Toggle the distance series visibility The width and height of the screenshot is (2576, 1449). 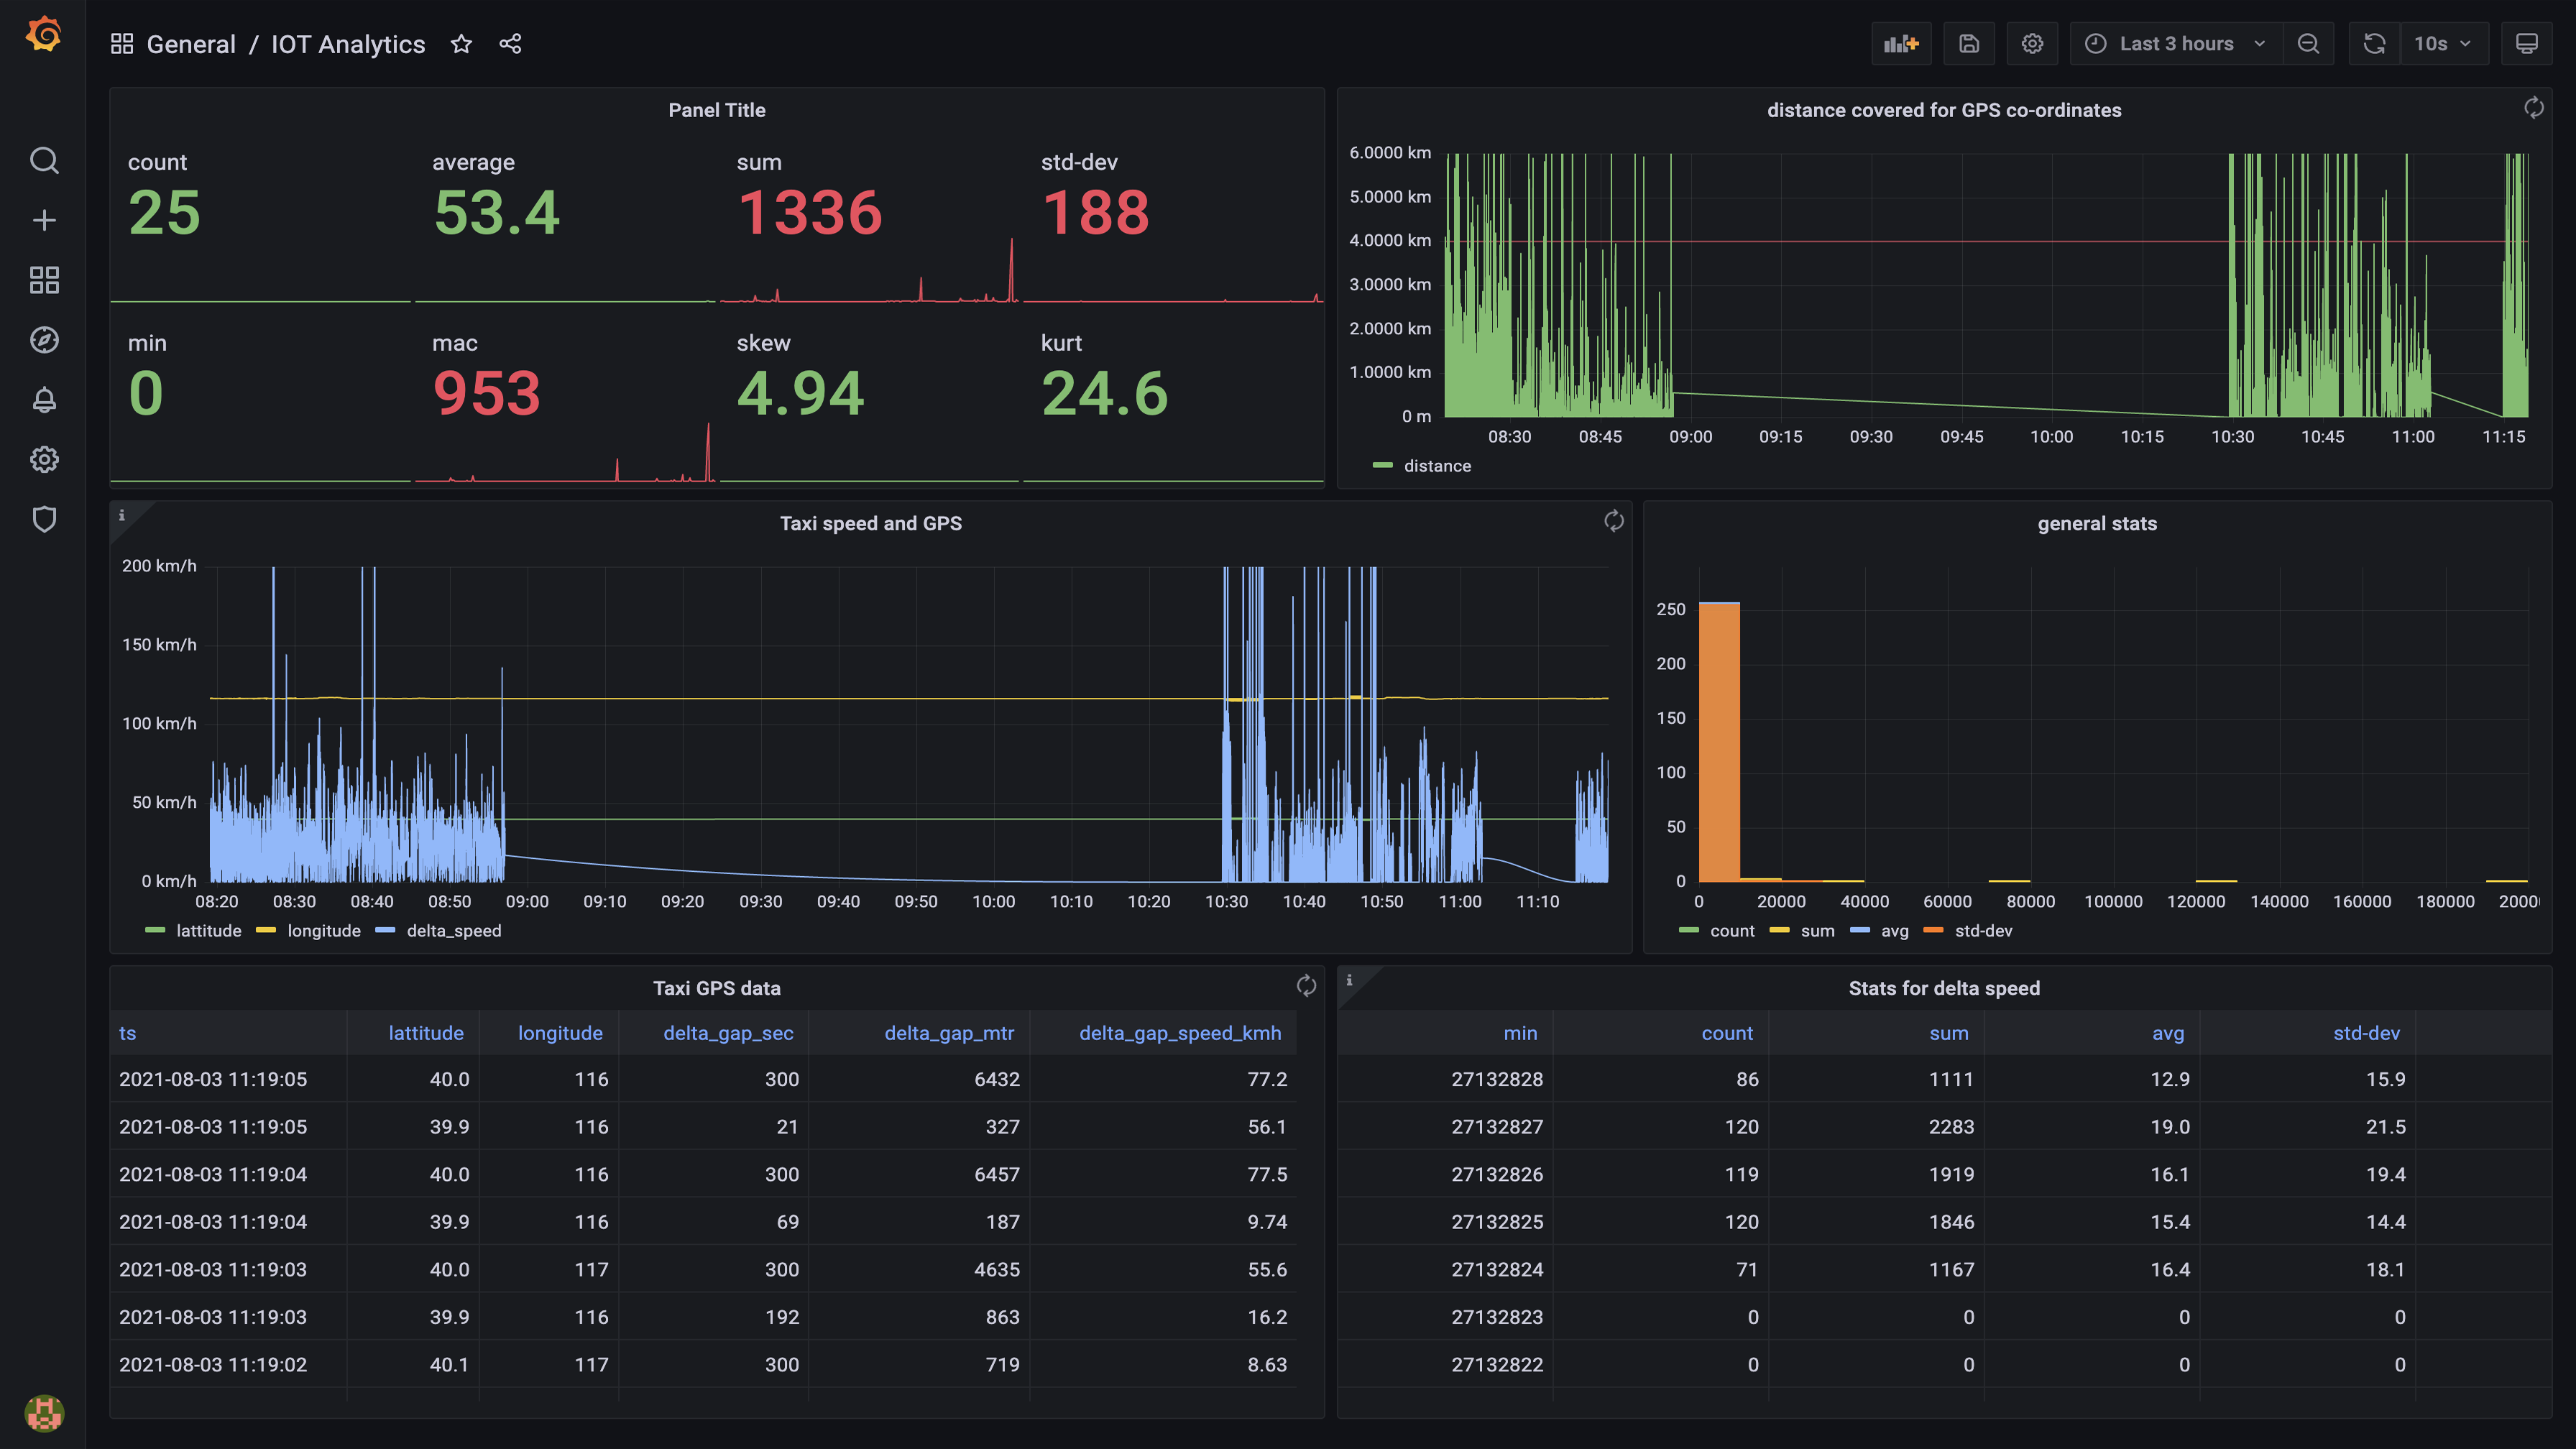click(1437, 465)
